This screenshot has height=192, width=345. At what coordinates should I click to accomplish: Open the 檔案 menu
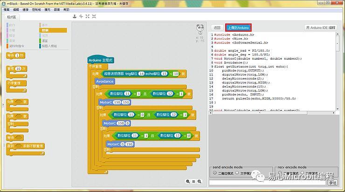[7, 10]
